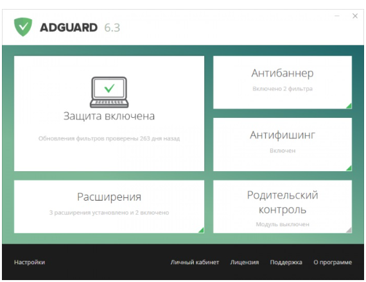The width and height of the screenshot is (366, 282).
Task: Toggle the Антибаннер green corner indicator
Action: (349, 106)
